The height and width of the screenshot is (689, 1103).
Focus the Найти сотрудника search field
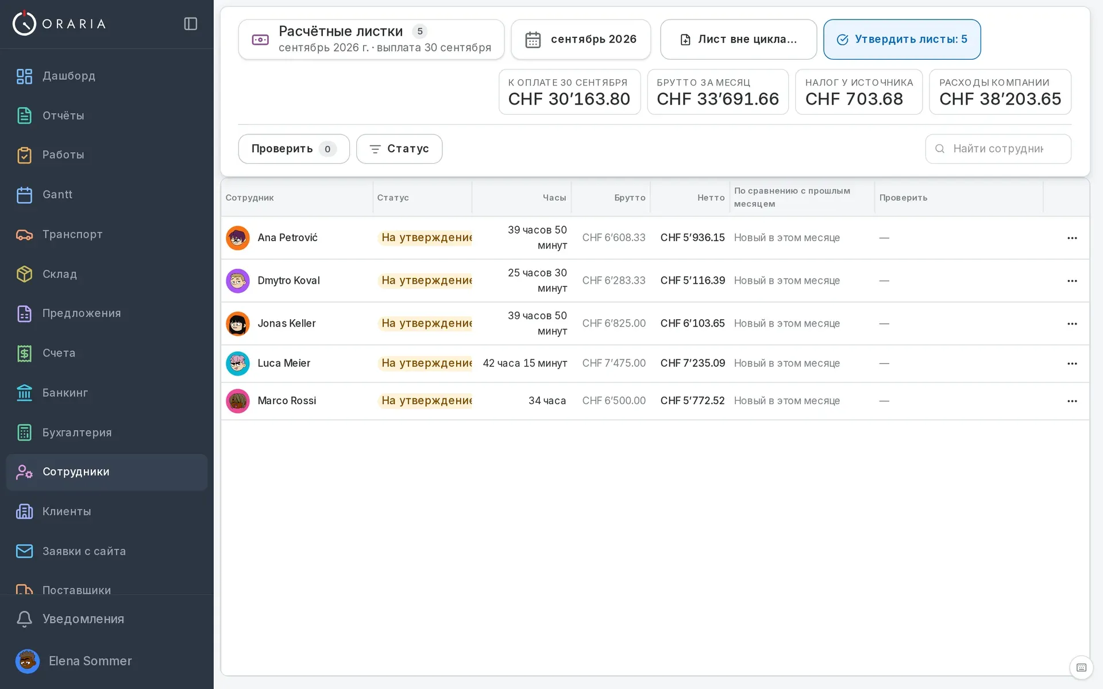coord(998,149)
